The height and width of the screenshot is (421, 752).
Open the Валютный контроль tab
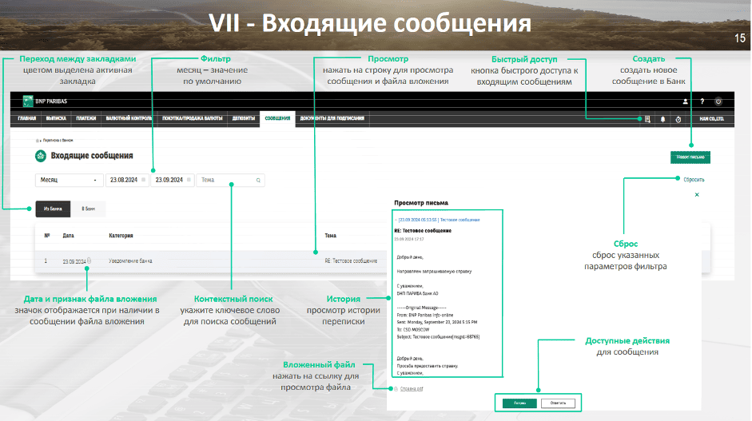[129, 118]
